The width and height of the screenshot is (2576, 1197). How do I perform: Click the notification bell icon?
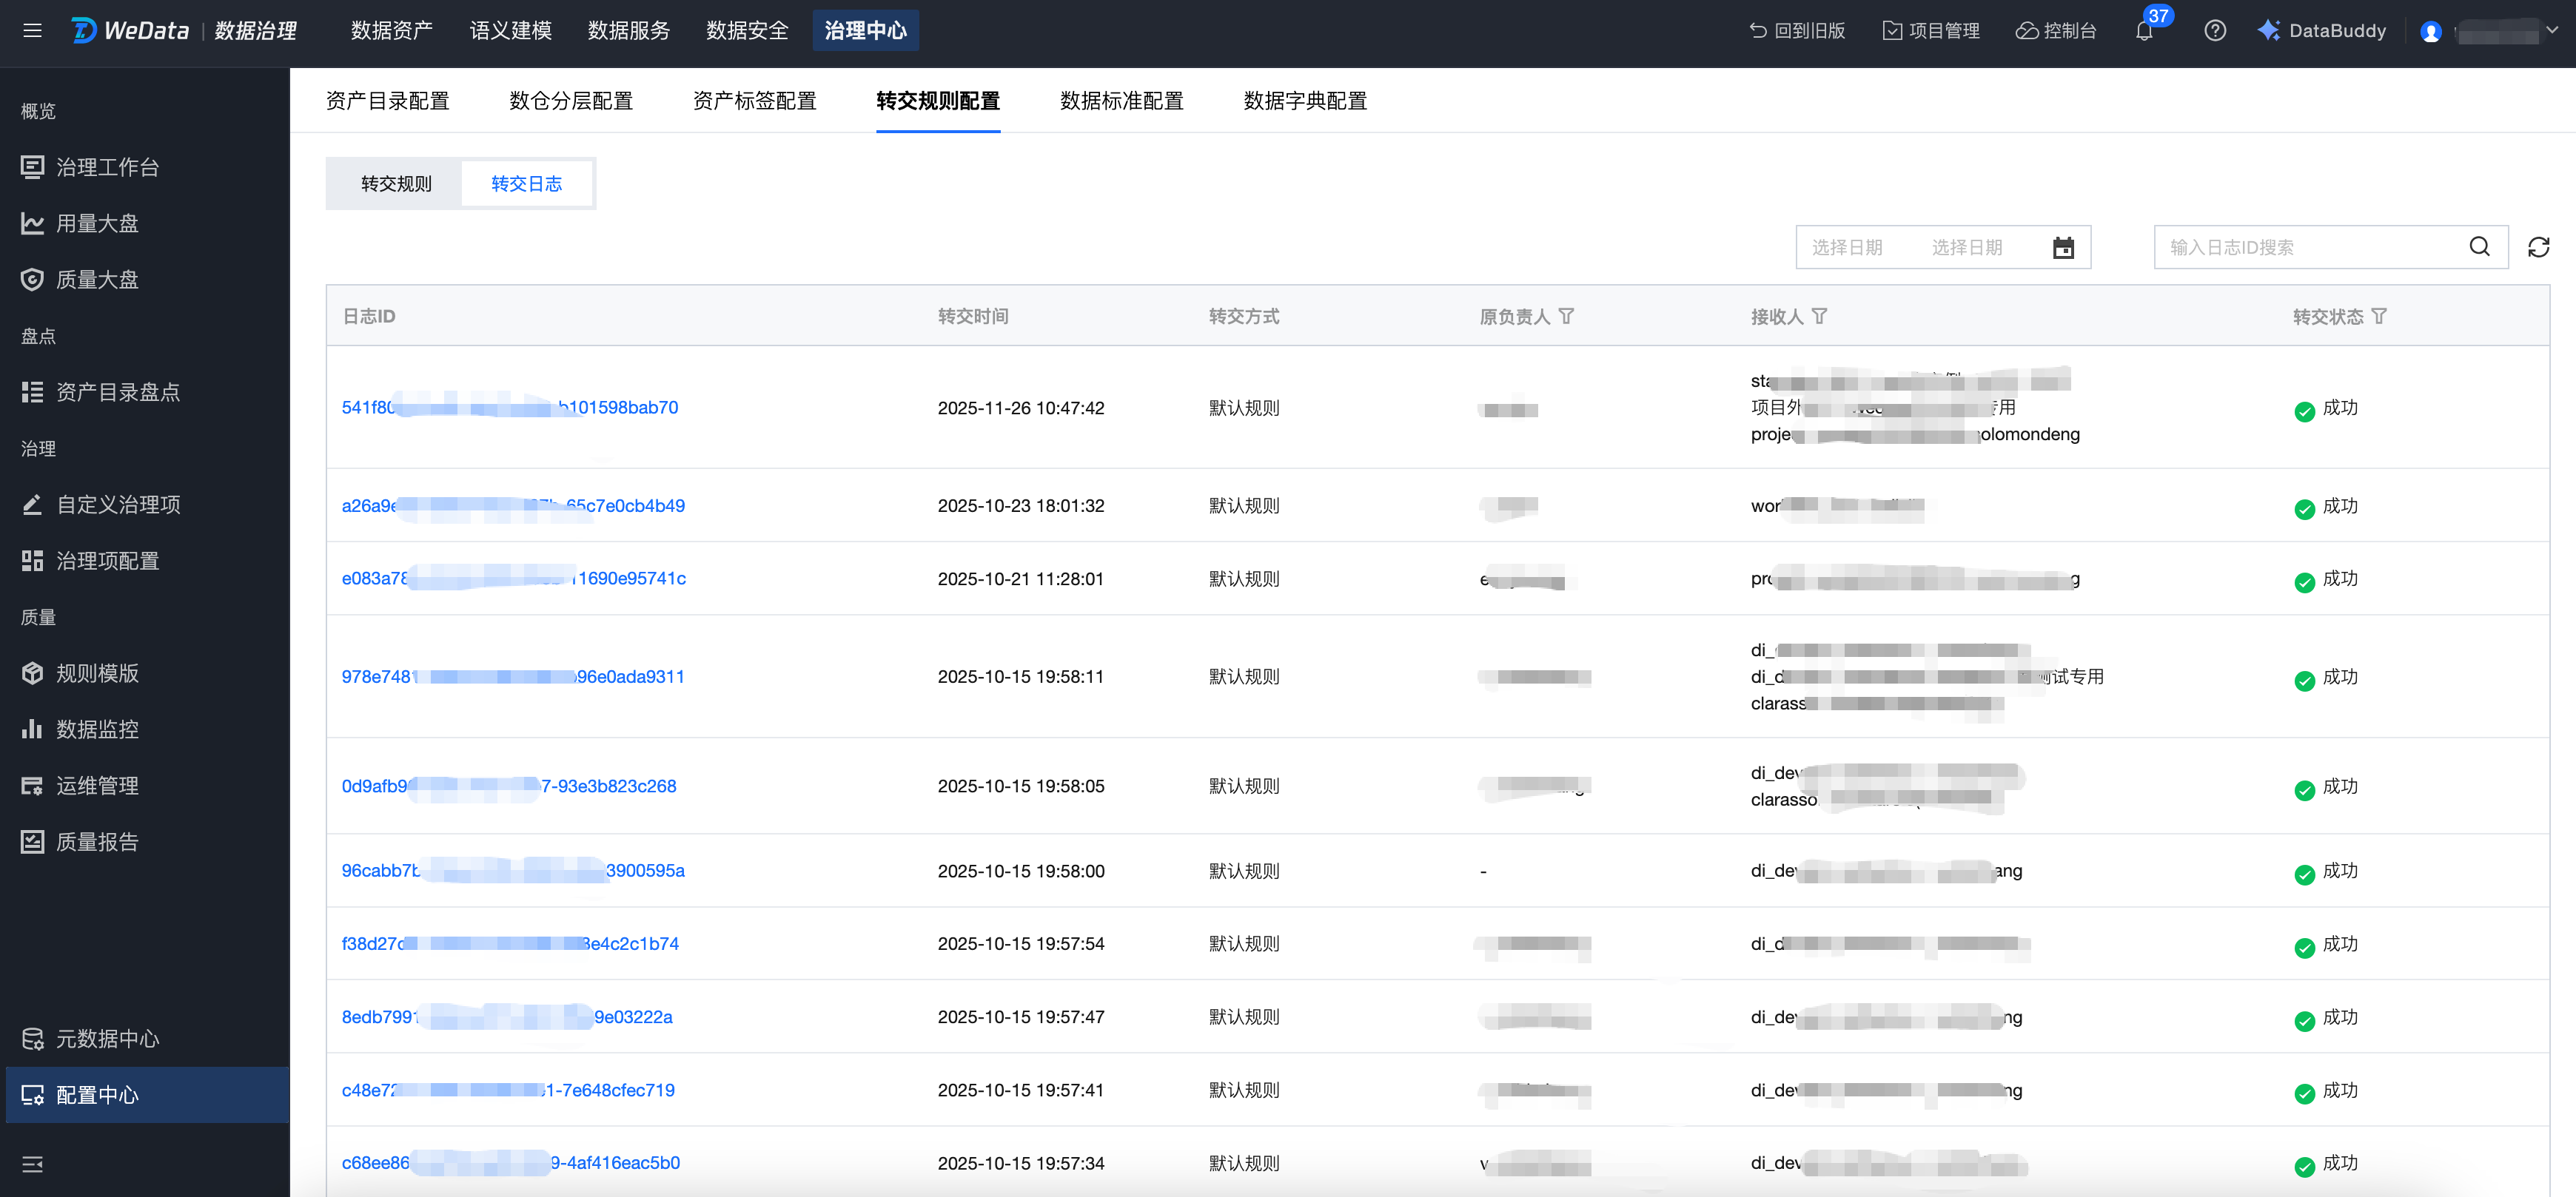tap(2144, 32)
